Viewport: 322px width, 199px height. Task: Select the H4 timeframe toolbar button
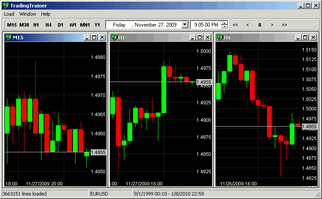tap(48, 25)
